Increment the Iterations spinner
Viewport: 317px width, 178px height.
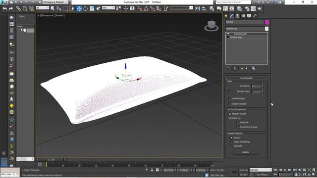[x=263, y=85]
